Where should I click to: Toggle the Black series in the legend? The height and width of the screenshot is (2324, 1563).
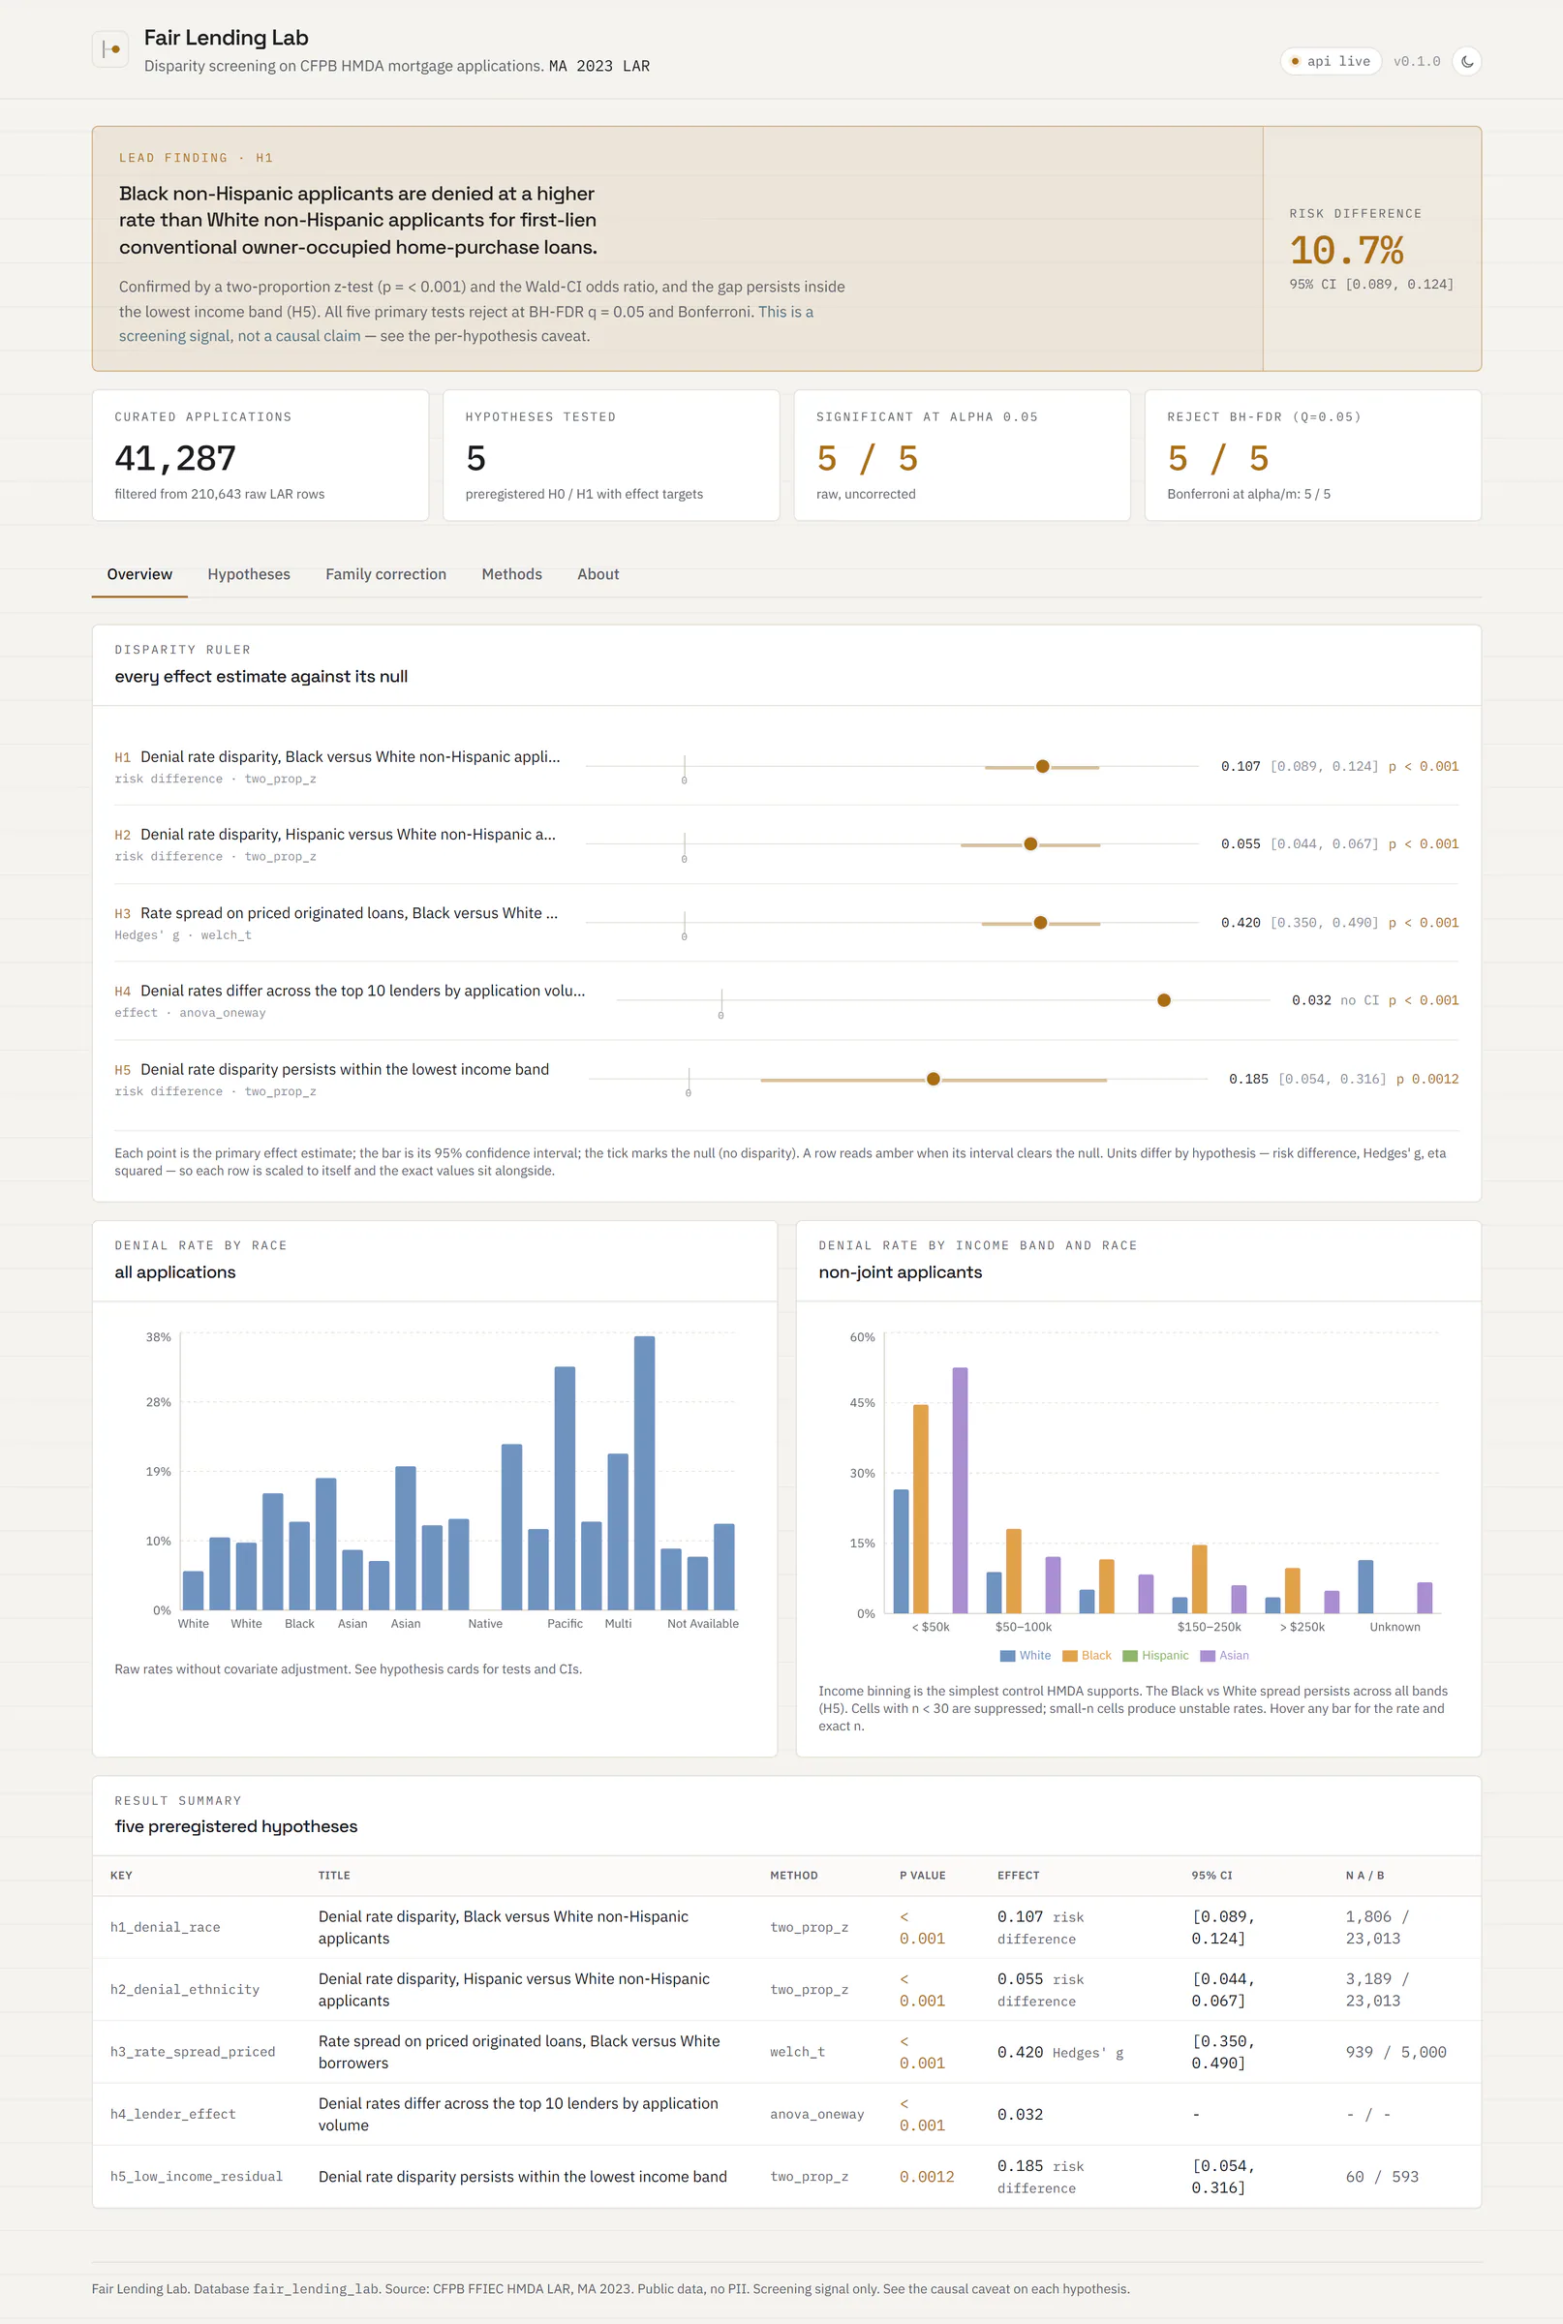point(1087,1655)
